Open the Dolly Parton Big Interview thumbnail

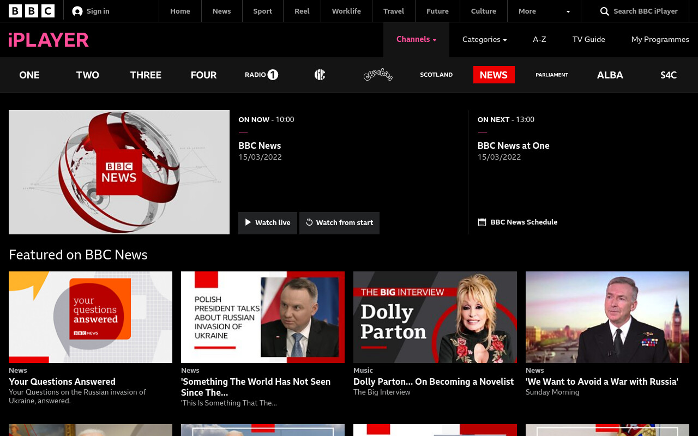coord(435,317)
